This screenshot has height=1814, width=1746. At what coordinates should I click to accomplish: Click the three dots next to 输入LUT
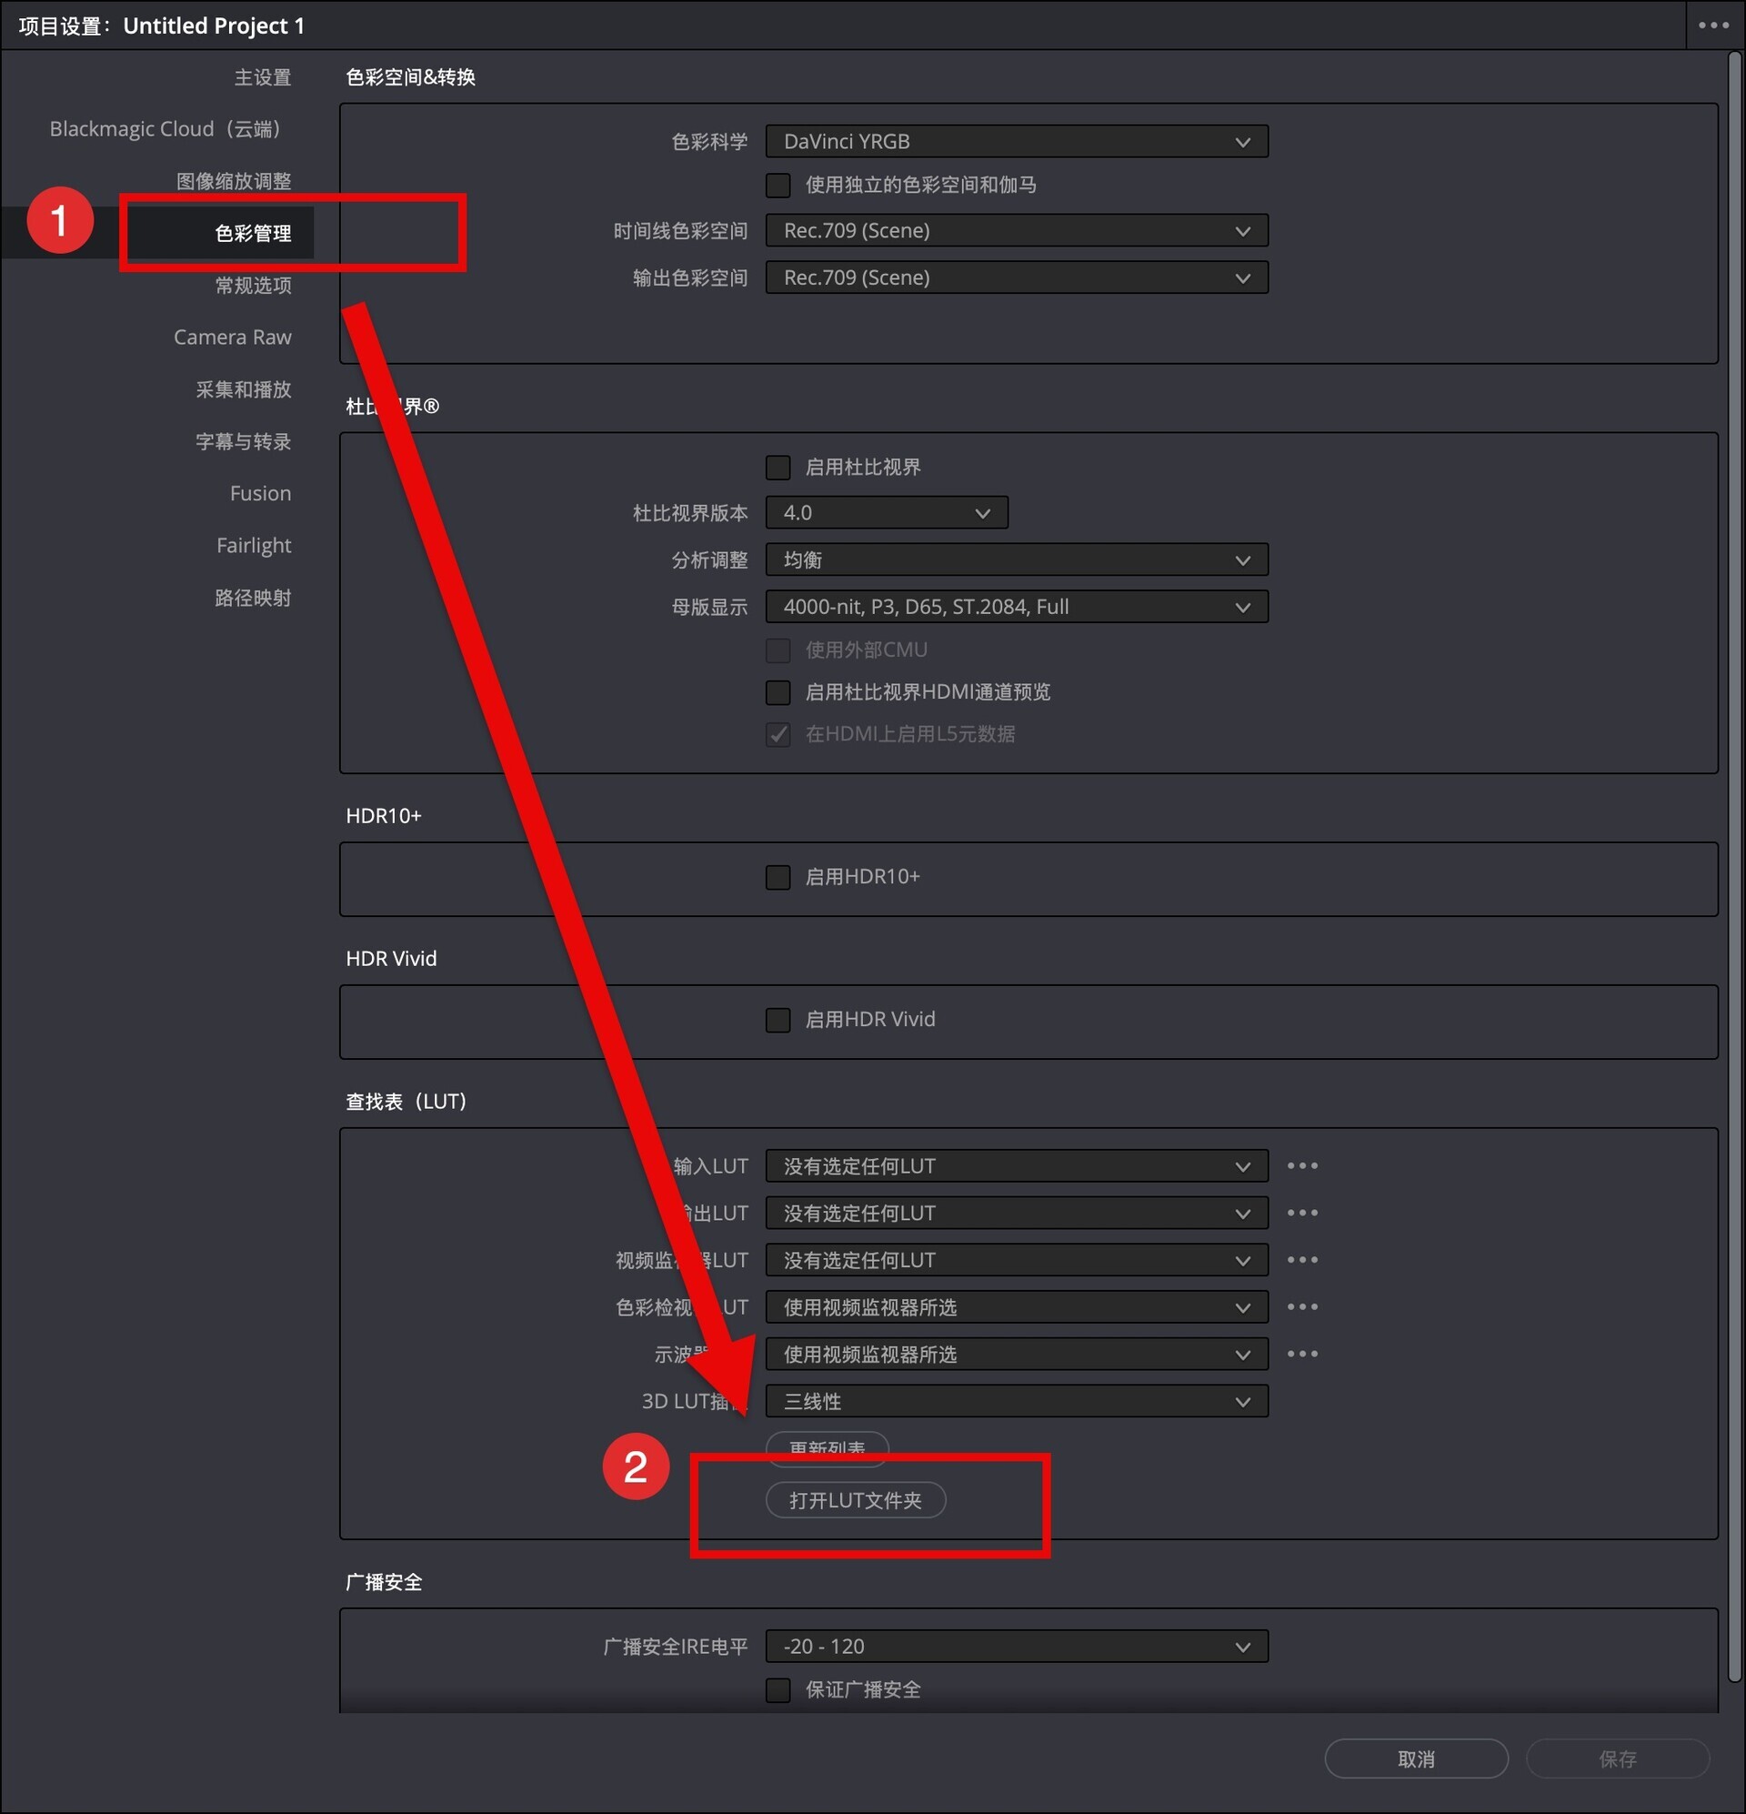[x=1302, y=1166]
